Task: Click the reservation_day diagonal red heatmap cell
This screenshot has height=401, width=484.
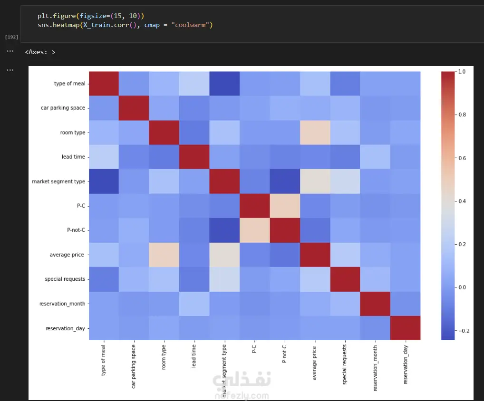Action: click(x=405, y=328)
